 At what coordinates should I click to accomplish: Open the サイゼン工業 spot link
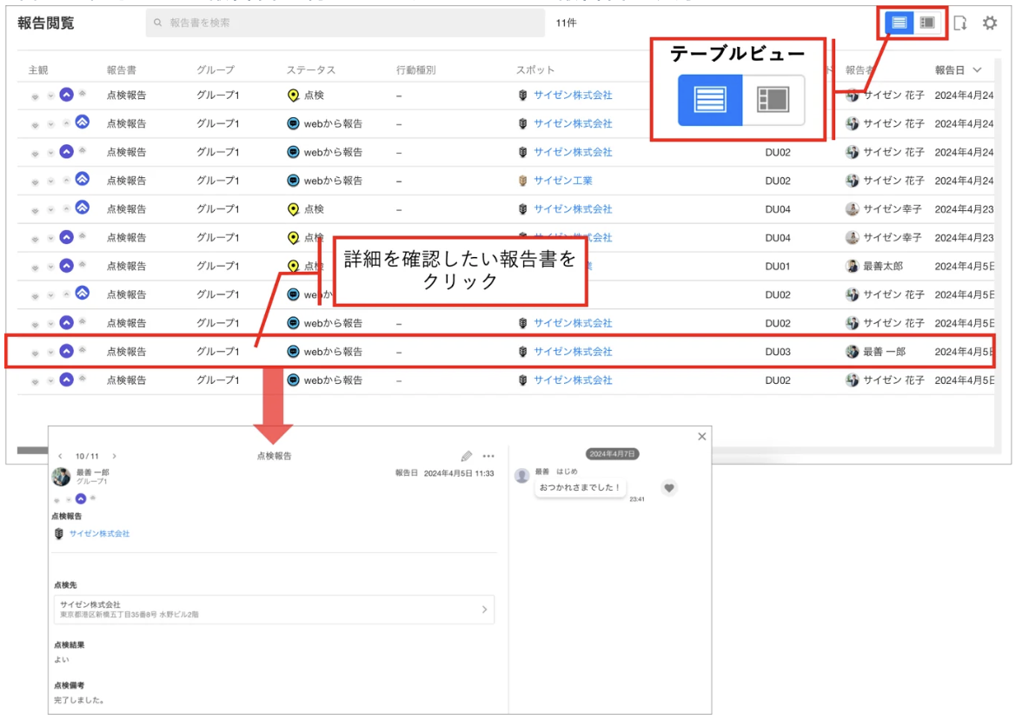[563, 181]
